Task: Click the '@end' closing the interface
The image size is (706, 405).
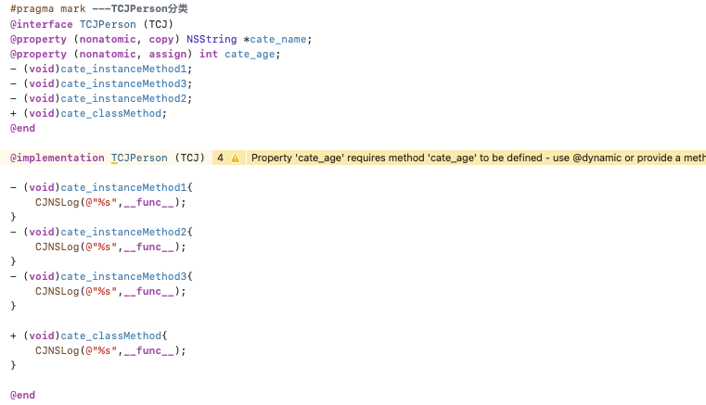Action: (22, 128)
